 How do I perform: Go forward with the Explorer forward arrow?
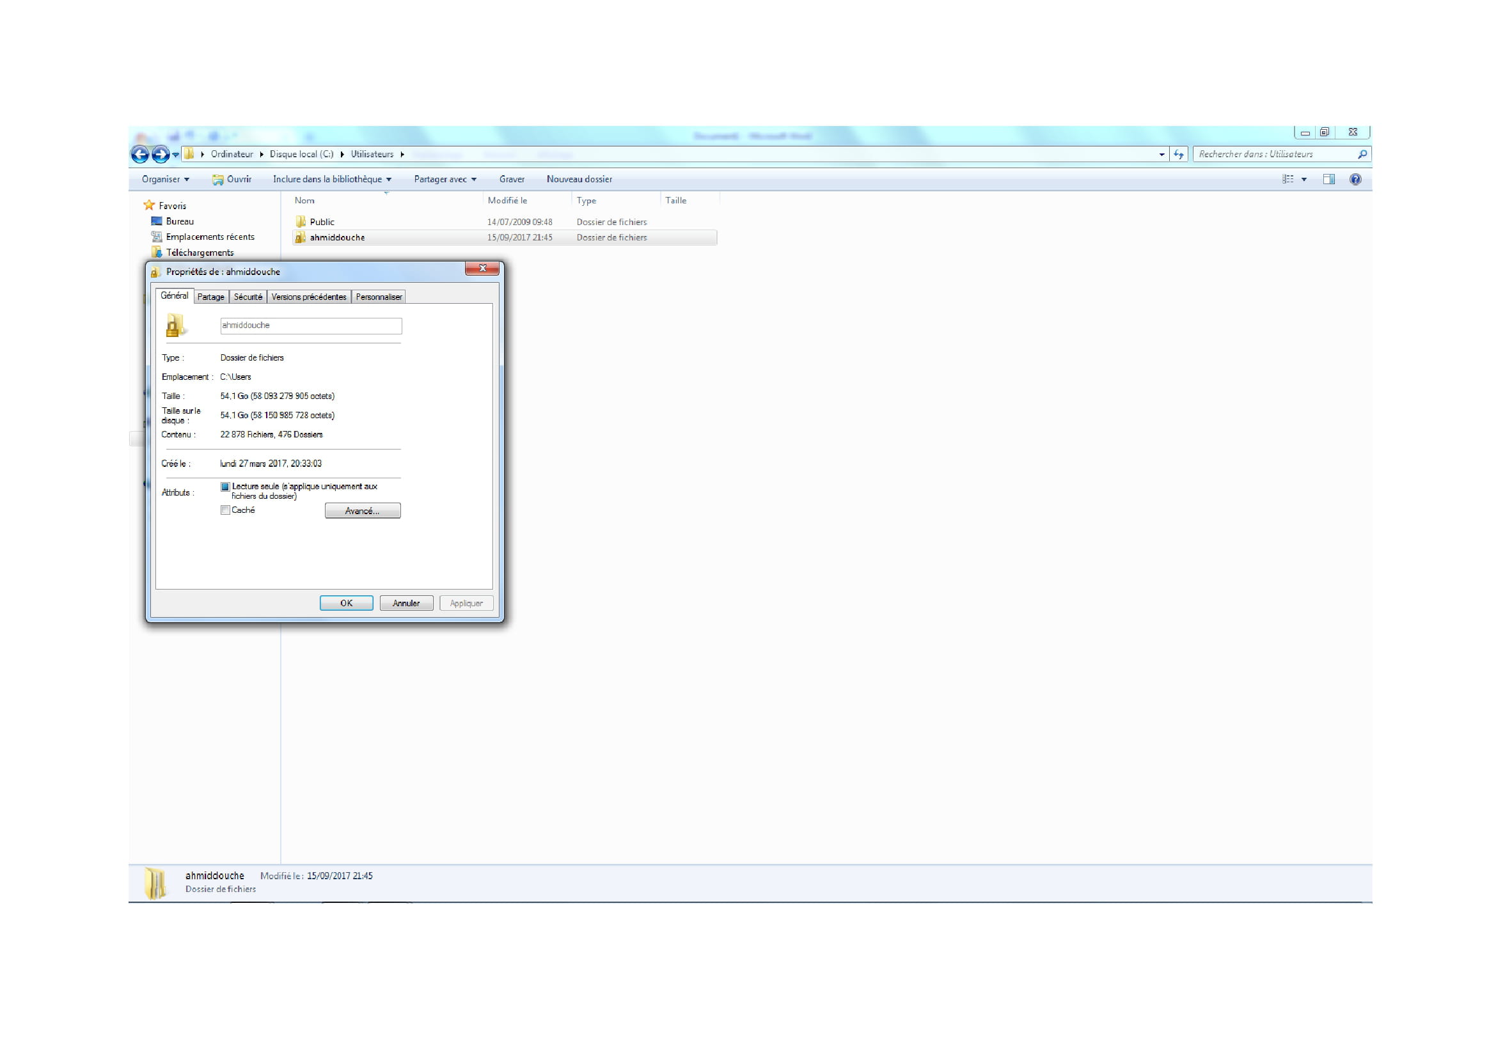[x=161, y=154]
